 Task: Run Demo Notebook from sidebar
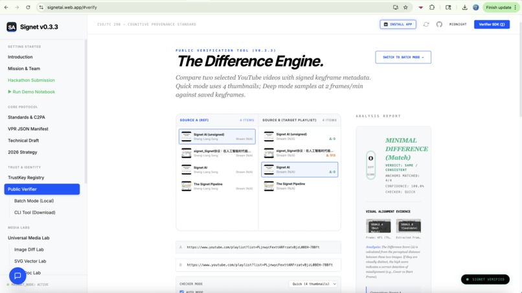point(31,92)
